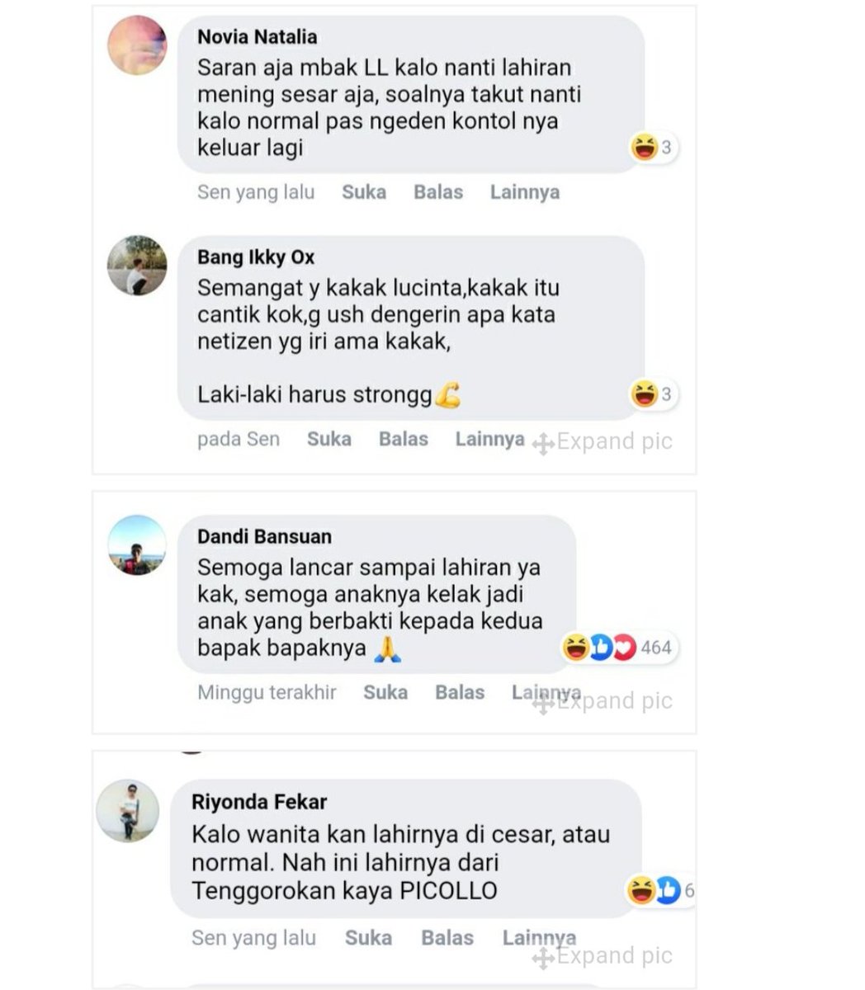
Task: View Dandi Bansuan's profile photo
Action: tap(137, 544)
